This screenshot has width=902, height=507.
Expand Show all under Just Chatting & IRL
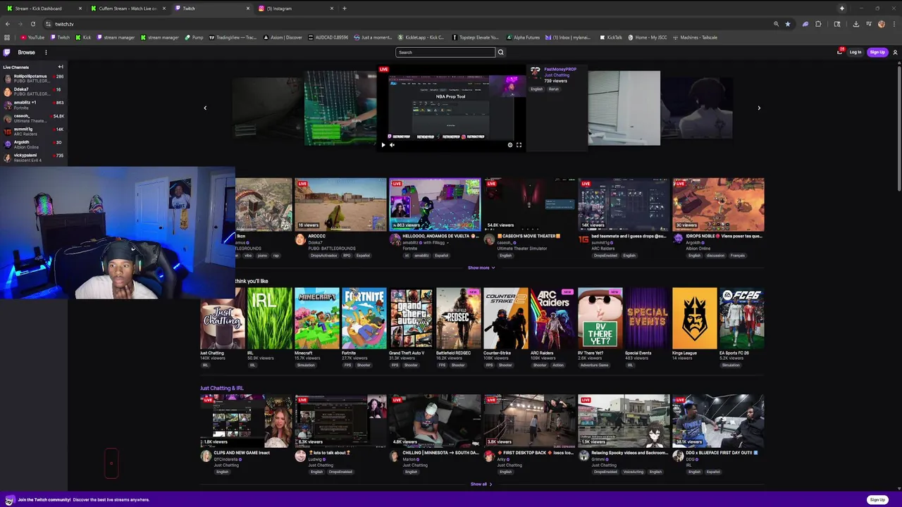click(x=481, y=484)
